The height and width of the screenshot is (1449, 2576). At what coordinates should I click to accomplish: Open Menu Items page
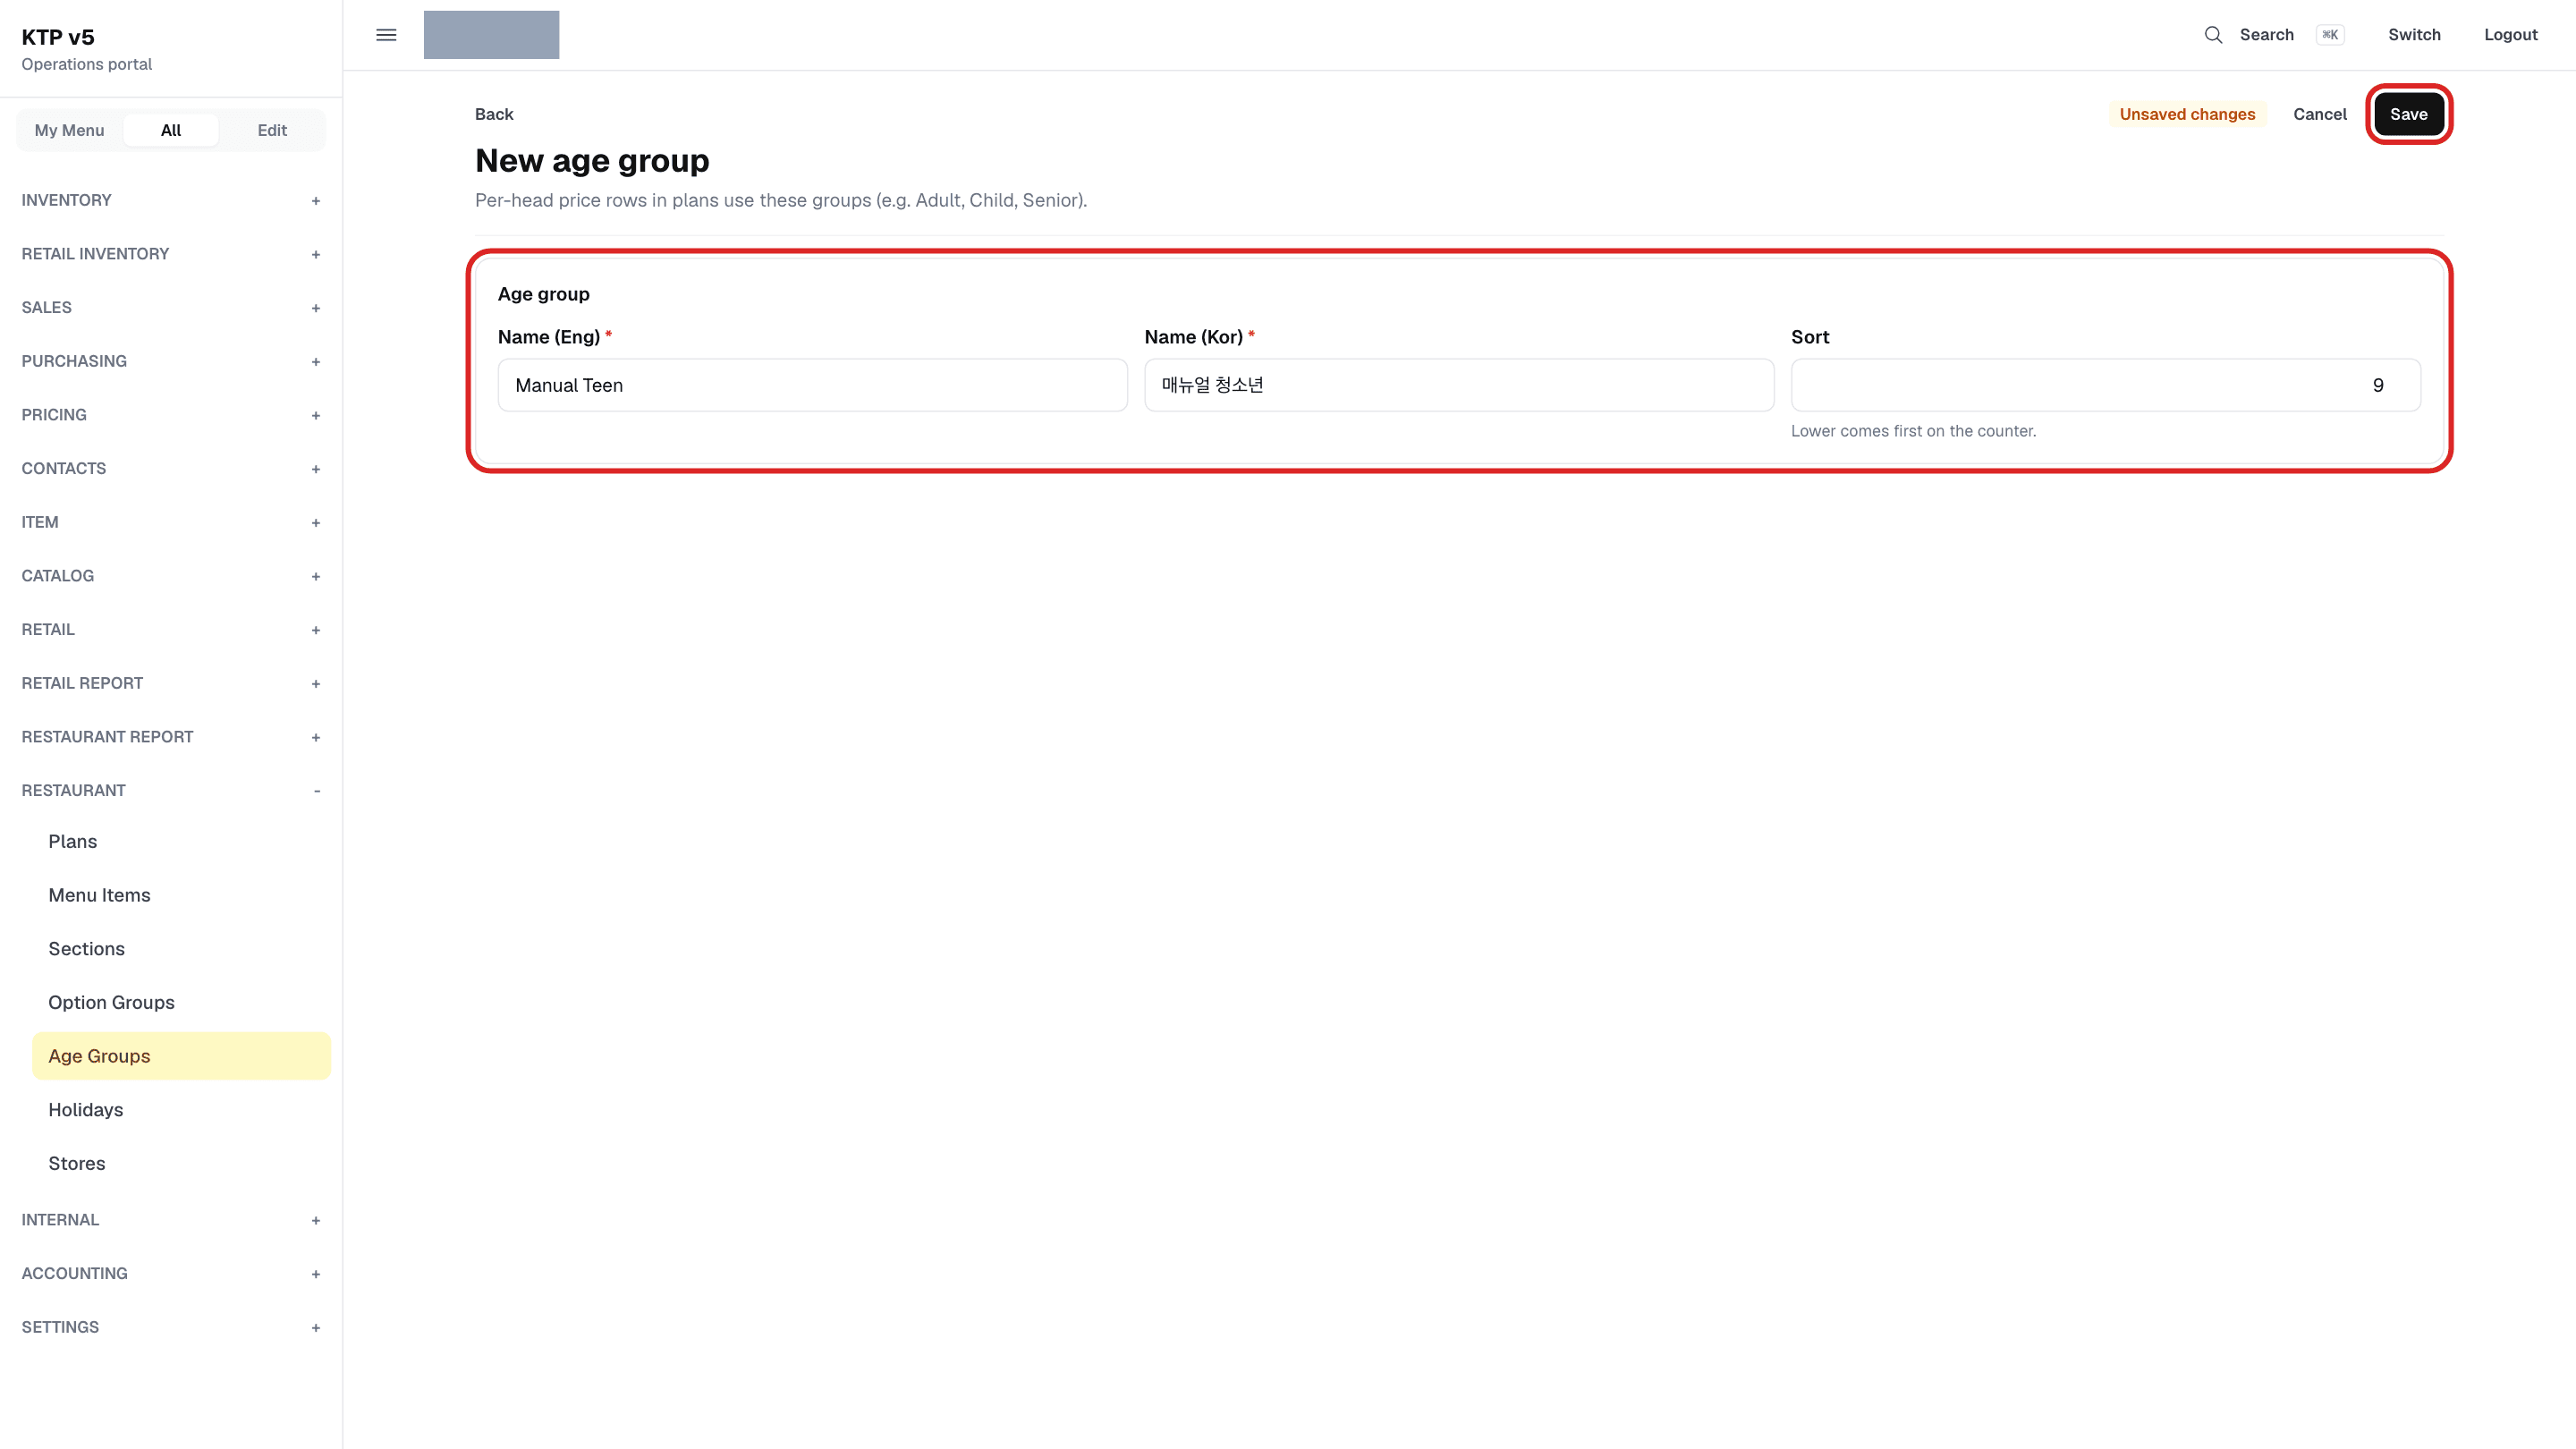tap(181, 896)
